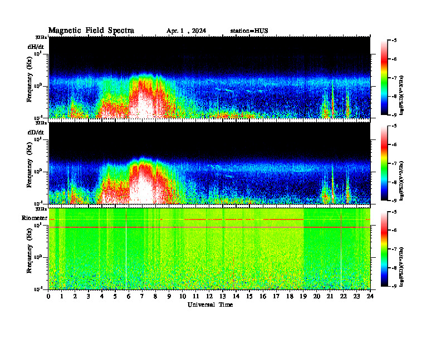Screen dimensions: 441x340
Task: Click the color bar beside the Riometer panel
Action: tap(384, 249)
